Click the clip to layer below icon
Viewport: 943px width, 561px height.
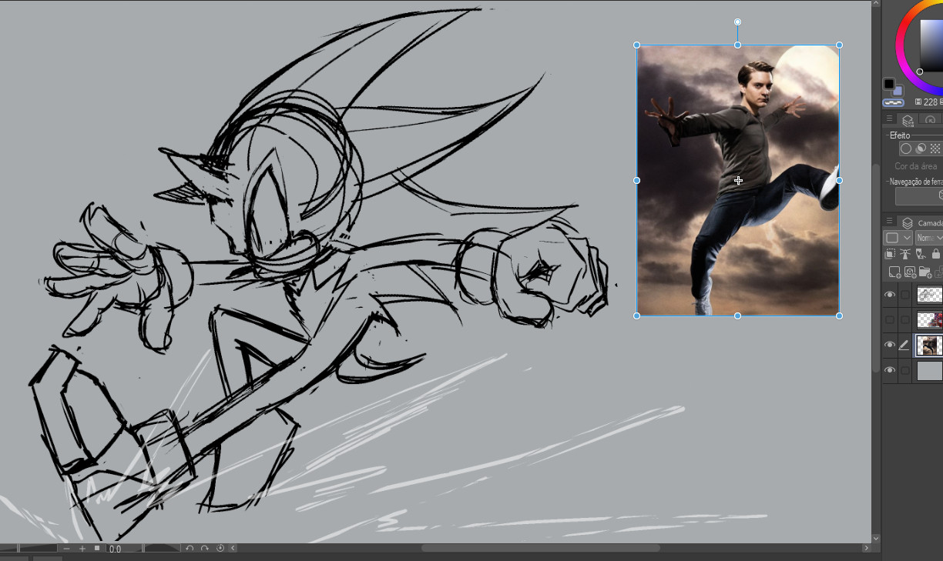click(891, 254)
